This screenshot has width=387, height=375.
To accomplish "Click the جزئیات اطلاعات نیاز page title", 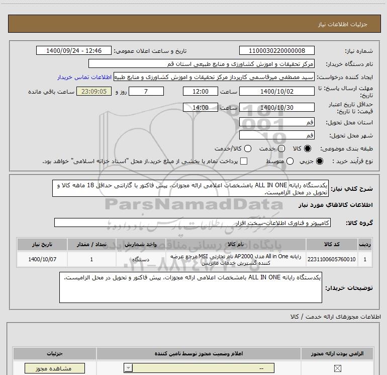I will point(343,24).
